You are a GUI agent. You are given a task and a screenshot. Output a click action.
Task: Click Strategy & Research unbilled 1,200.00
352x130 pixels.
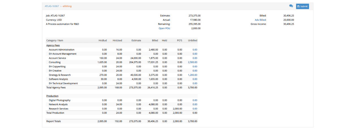click(193, 75)
